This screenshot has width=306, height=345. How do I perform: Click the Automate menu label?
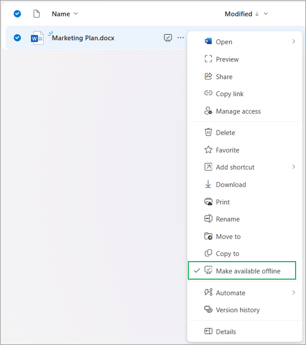click(230, 293)
